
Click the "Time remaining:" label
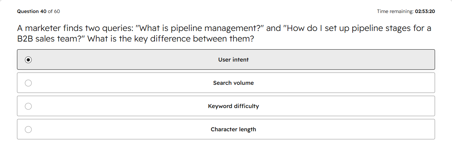(395, 11)
